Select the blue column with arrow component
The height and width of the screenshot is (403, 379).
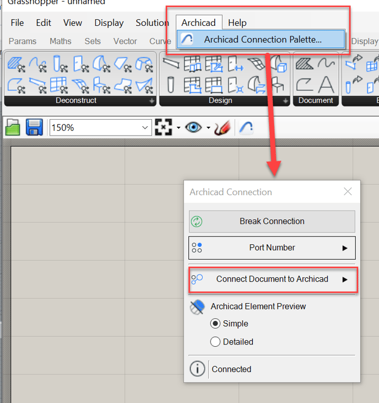(x=354, y=84)
